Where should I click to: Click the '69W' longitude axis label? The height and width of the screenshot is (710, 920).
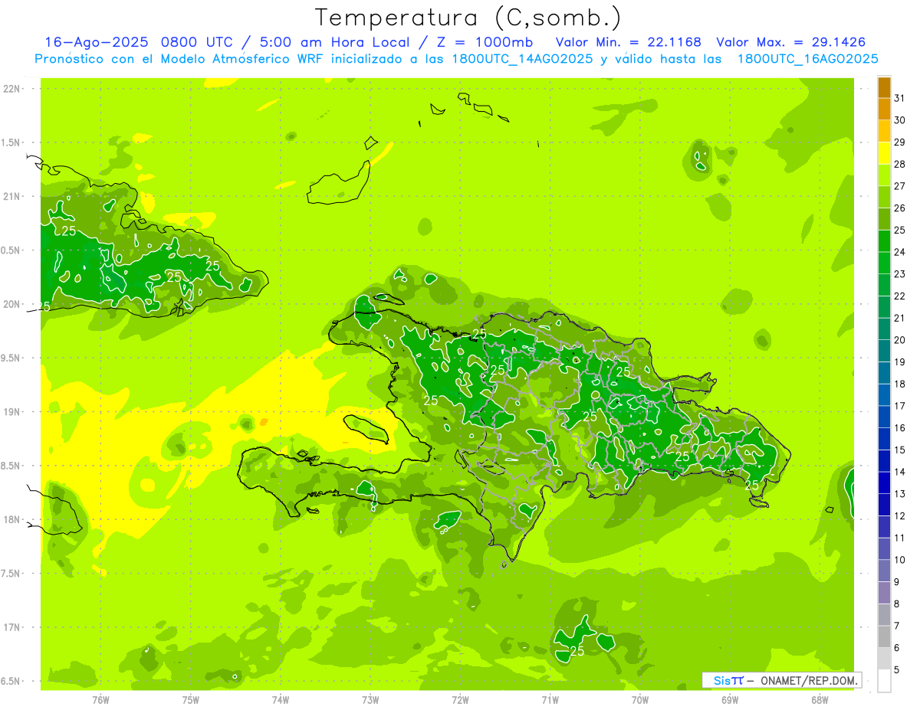tap(730, 699)
